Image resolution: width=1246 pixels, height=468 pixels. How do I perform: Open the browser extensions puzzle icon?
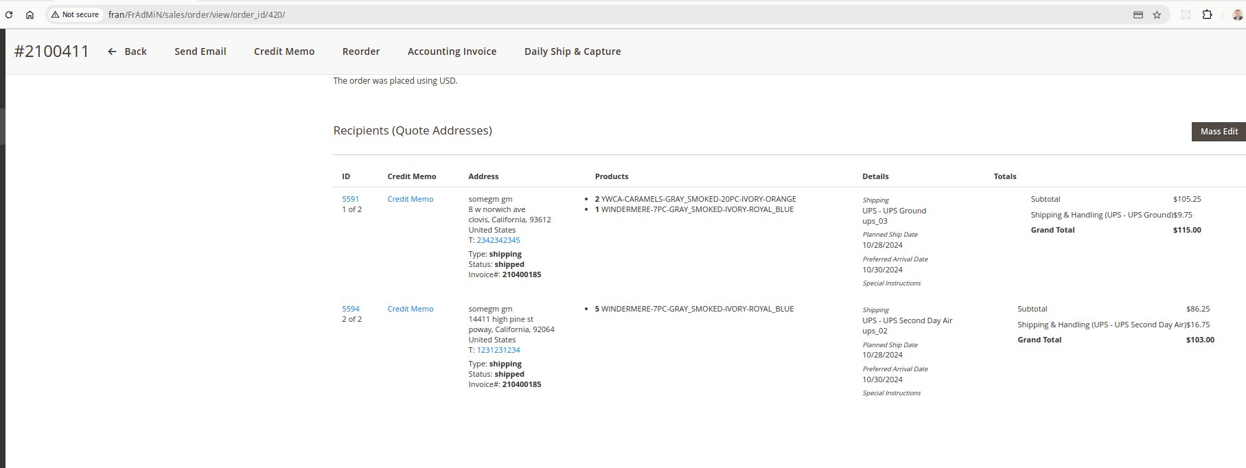(x=1207, y=14)
